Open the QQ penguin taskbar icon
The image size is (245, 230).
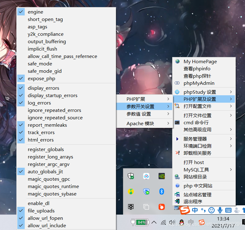pos(181,222)
